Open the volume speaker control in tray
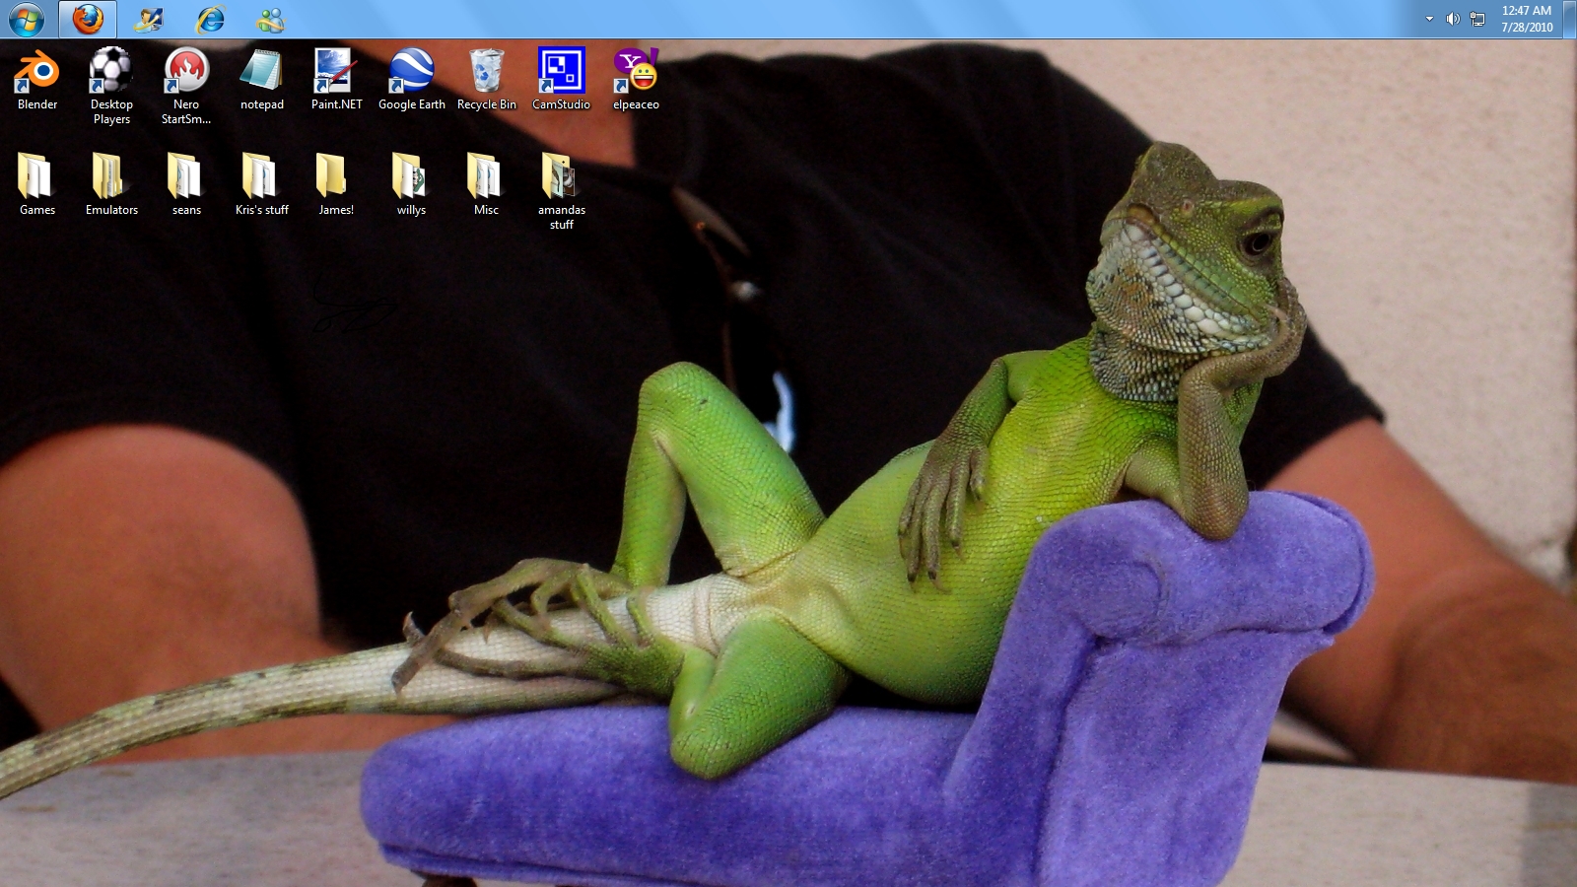Image resolution: width=1577 pixels, height=887 pixels. click(1453, 19)
